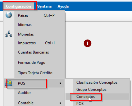Click the globe icon beside Países
This screenshot has width=132, height=106.
[x=9, y=15]
